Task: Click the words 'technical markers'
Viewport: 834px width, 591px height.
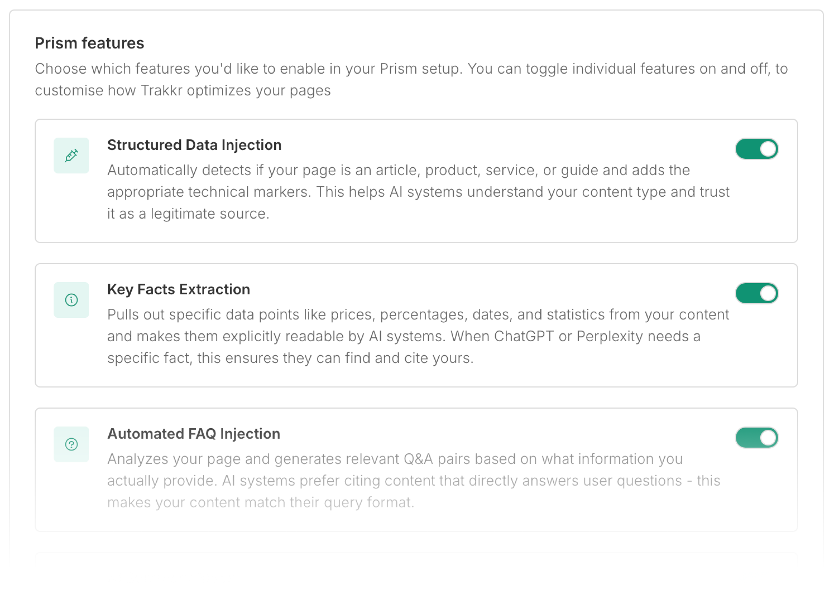Action: coord(249,192)
